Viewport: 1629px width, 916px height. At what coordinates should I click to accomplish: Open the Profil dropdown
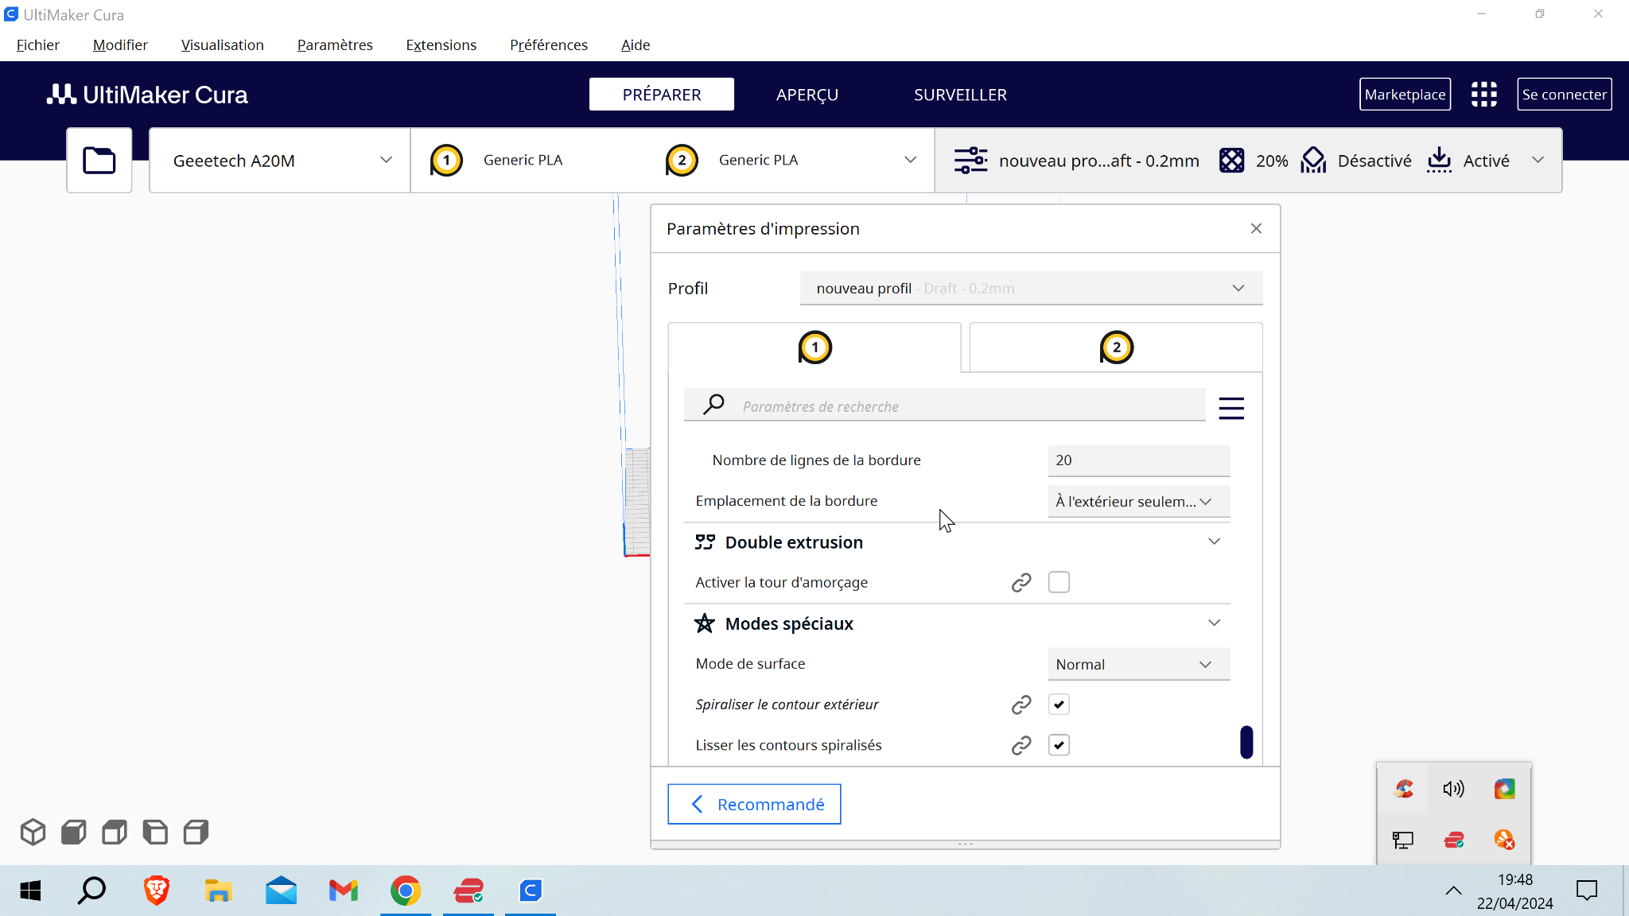(x=1031, y=288)
